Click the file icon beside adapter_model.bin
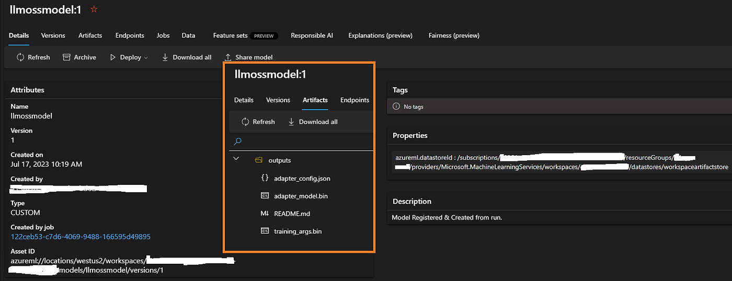 pyautogui.click(x=265, y=196)
